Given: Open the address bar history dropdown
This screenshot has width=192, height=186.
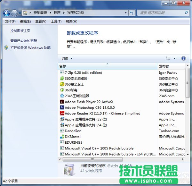Looking at the screenshot, I should pos(125,13).
